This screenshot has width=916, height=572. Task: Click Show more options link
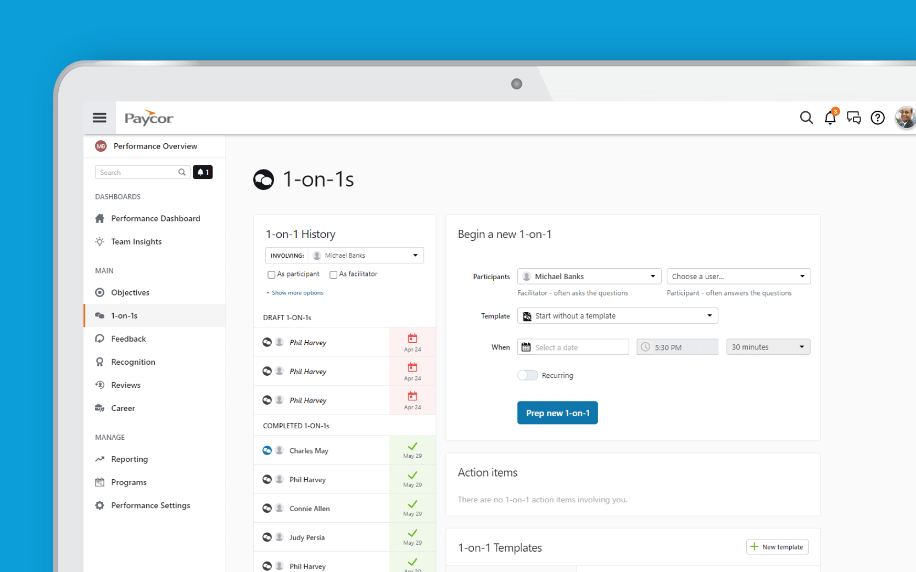(x=297, y=293)
